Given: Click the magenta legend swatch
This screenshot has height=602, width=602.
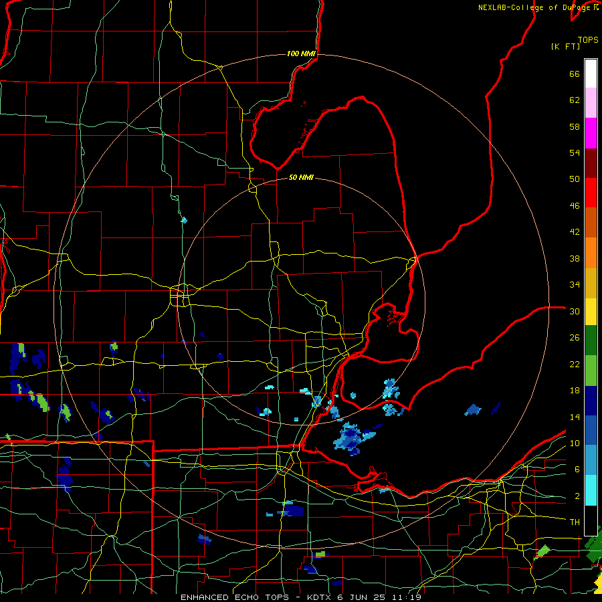Looking at the screenshot, I should click(x=591, y=133).
